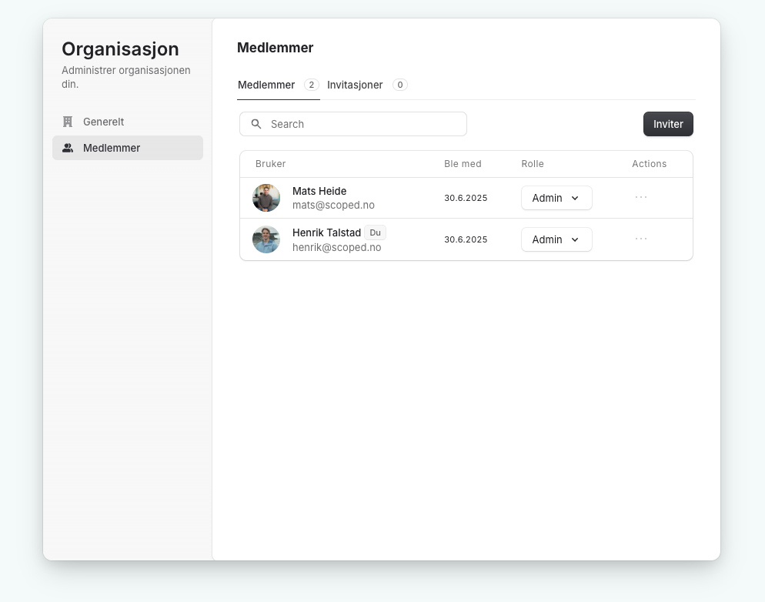Click Henrik Talstad's profile avatar

coord(266,239)
